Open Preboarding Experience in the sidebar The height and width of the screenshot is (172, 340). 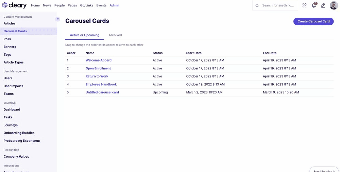(x=22, y=141)
